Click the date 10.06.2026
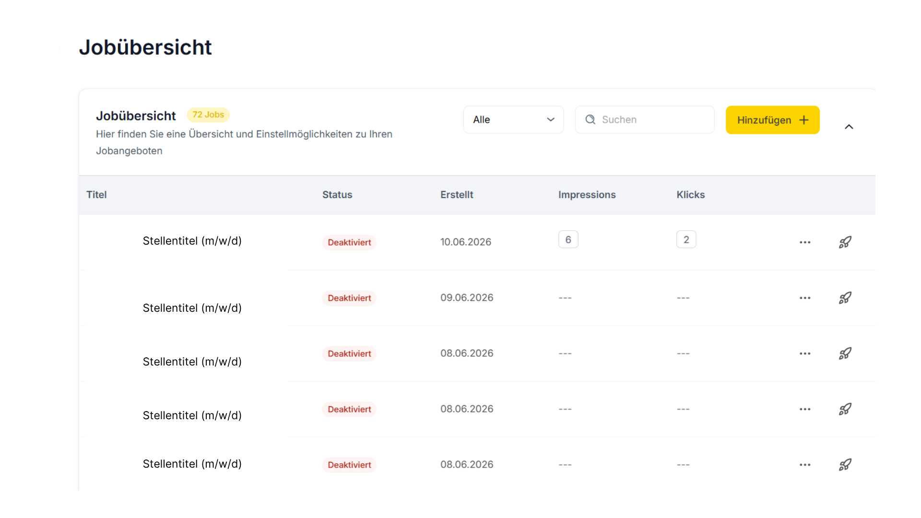 click(466, 242)
